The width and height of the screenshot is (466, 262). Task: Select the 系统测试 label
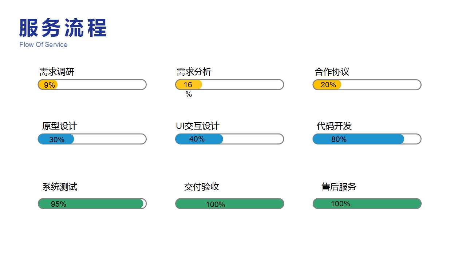[x=60, y=187]
